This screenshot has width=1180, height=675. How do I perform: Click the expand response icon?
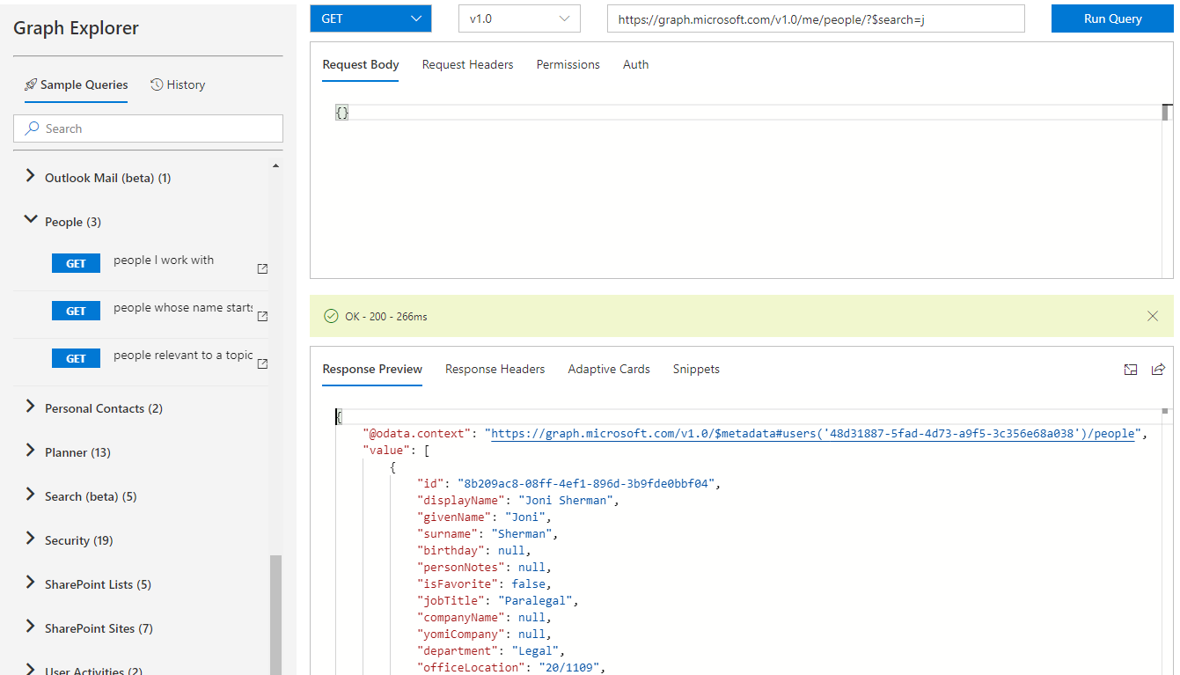(1131, 370)
